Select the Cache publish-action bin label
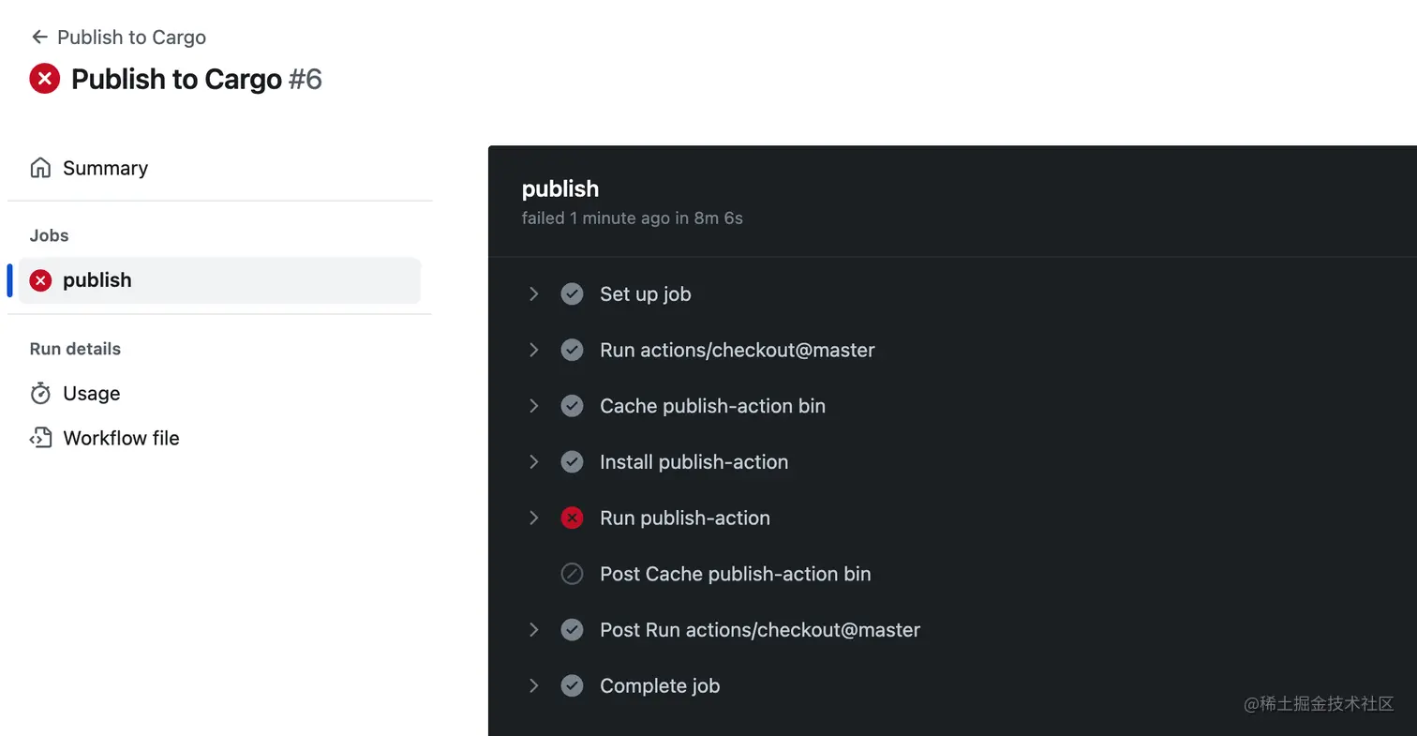The image size is (1417, 736). [712, 406]
